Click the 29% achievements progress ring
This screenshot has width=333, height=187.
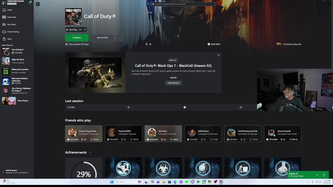point(84,170)
